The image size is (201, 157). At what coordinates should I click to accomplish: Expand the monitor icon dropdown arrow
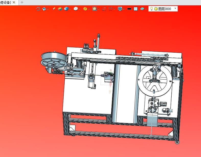(124, 9)
